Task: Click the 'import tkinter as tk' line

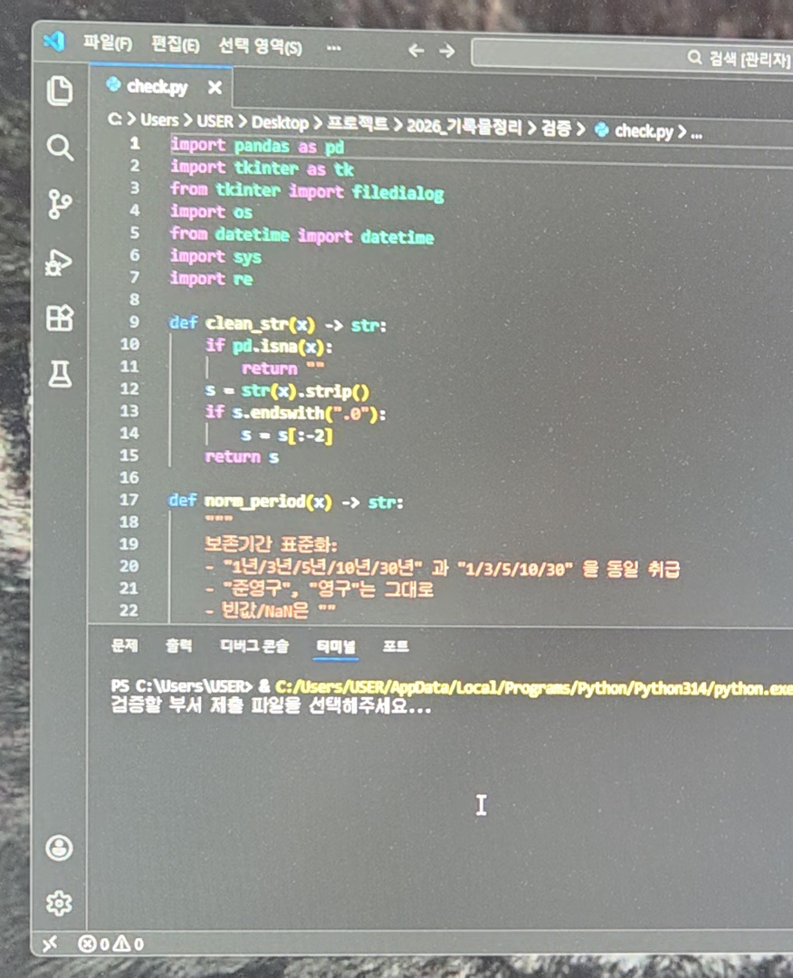Action: (263, 168)
